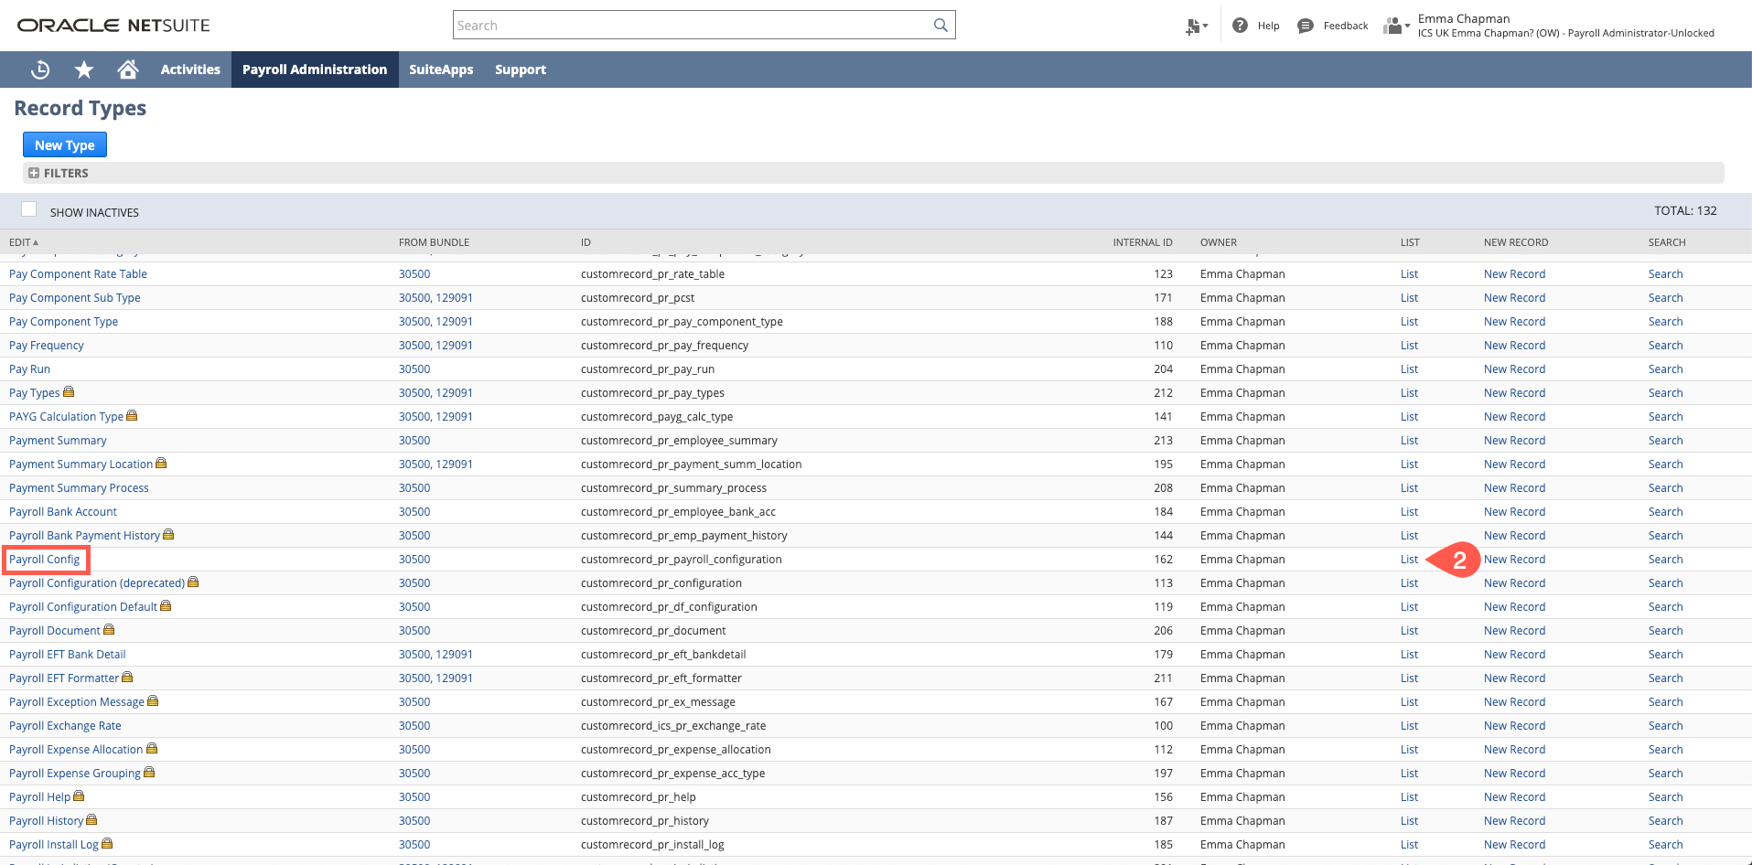The height and width of the screenshot is (865, 1752).
Task: Click the lock icon next to Pay Types
Action: pyautogui.click(x=68, y=391)
